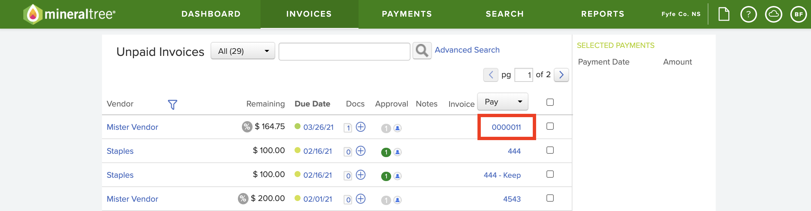Add document to Mister Vendor $164.75 invoice
Image resolution: width=811 pixels, height=211 pixels.
click(x=361, y=127)
